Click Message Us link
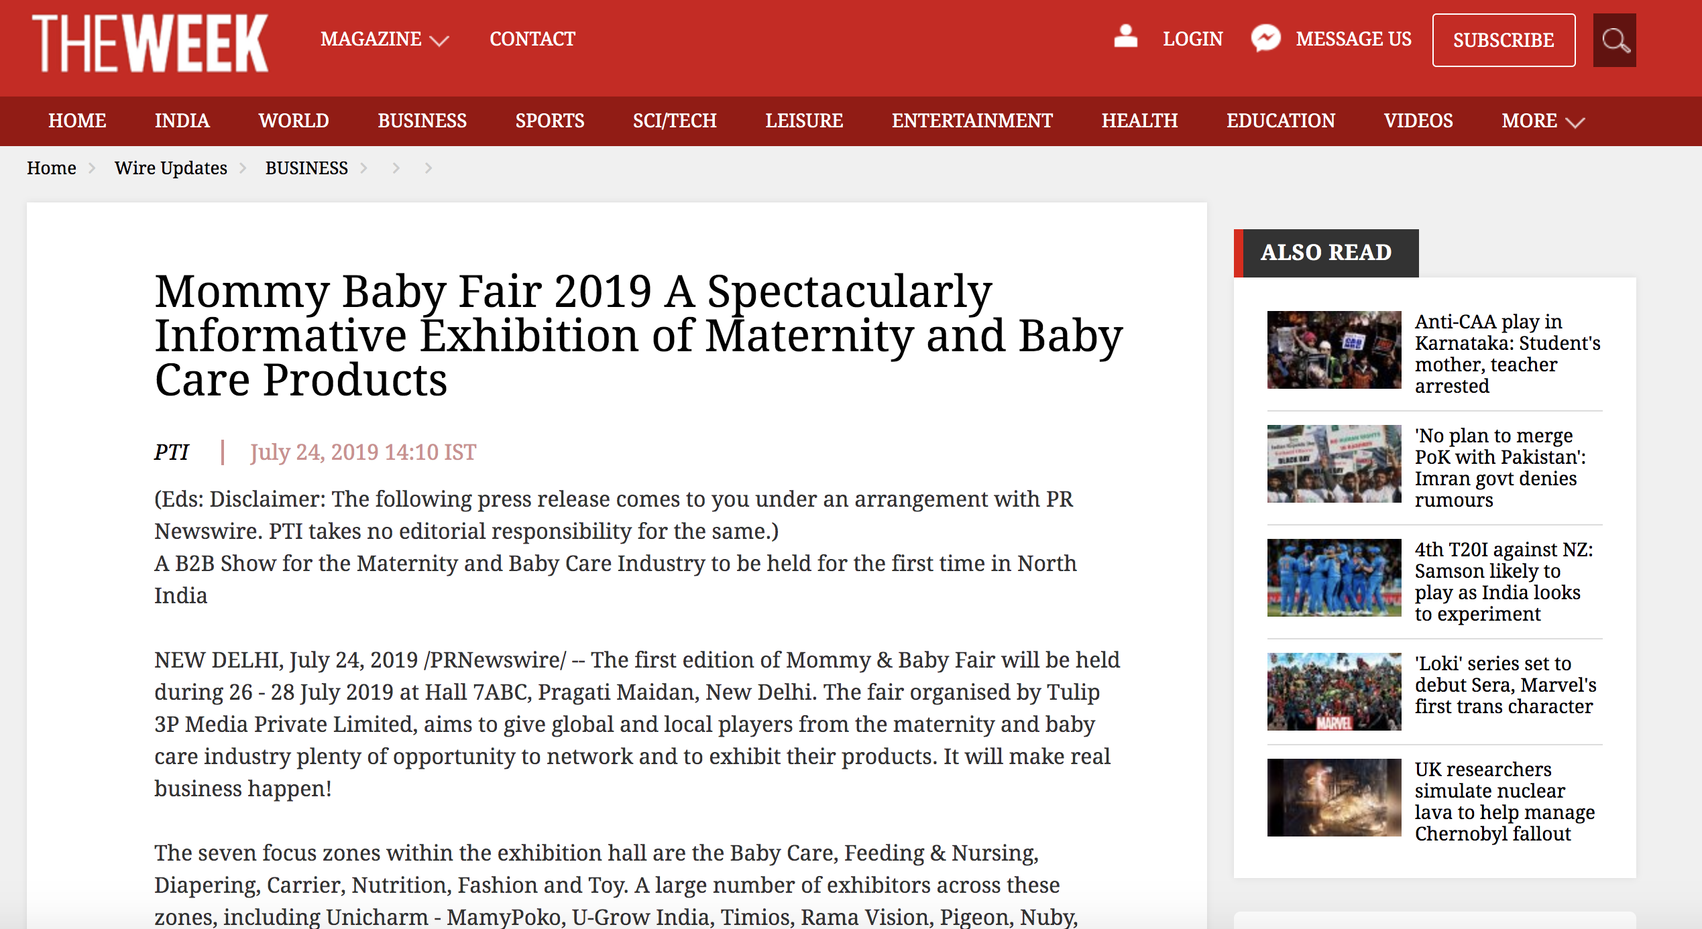The image size is (1702, 929). click(x=1353, y=39)
